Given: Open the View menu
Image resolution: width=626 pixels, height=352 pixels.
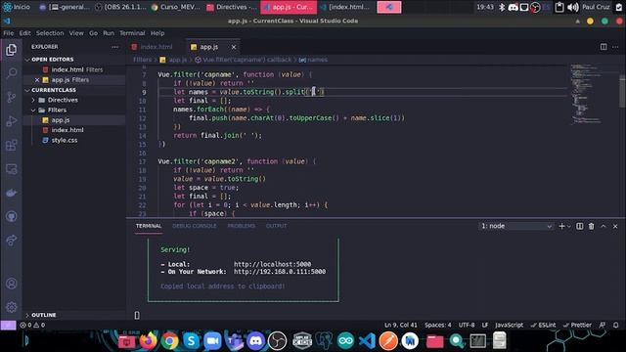Looking at the screenshot, I should point(76,33).
